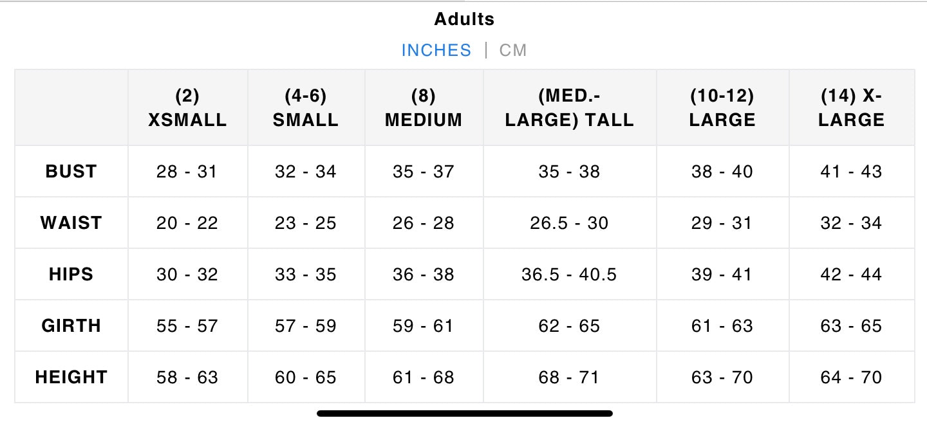Select the (4-6) SMALL column header
927x427 pixels.
coord(306,108)
